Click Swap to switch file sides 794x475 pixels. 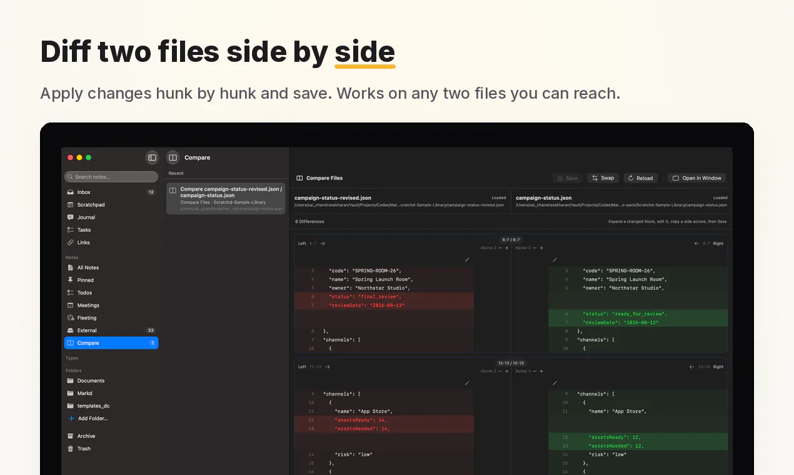603,178
